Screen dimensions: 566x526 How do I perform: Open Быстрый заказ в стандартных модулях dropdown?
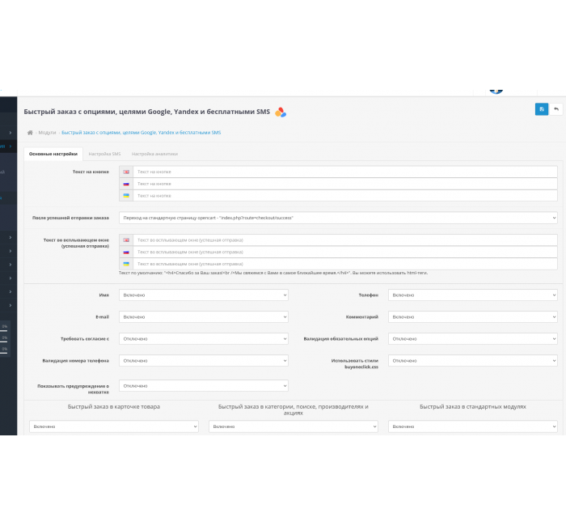pos(473,426)
